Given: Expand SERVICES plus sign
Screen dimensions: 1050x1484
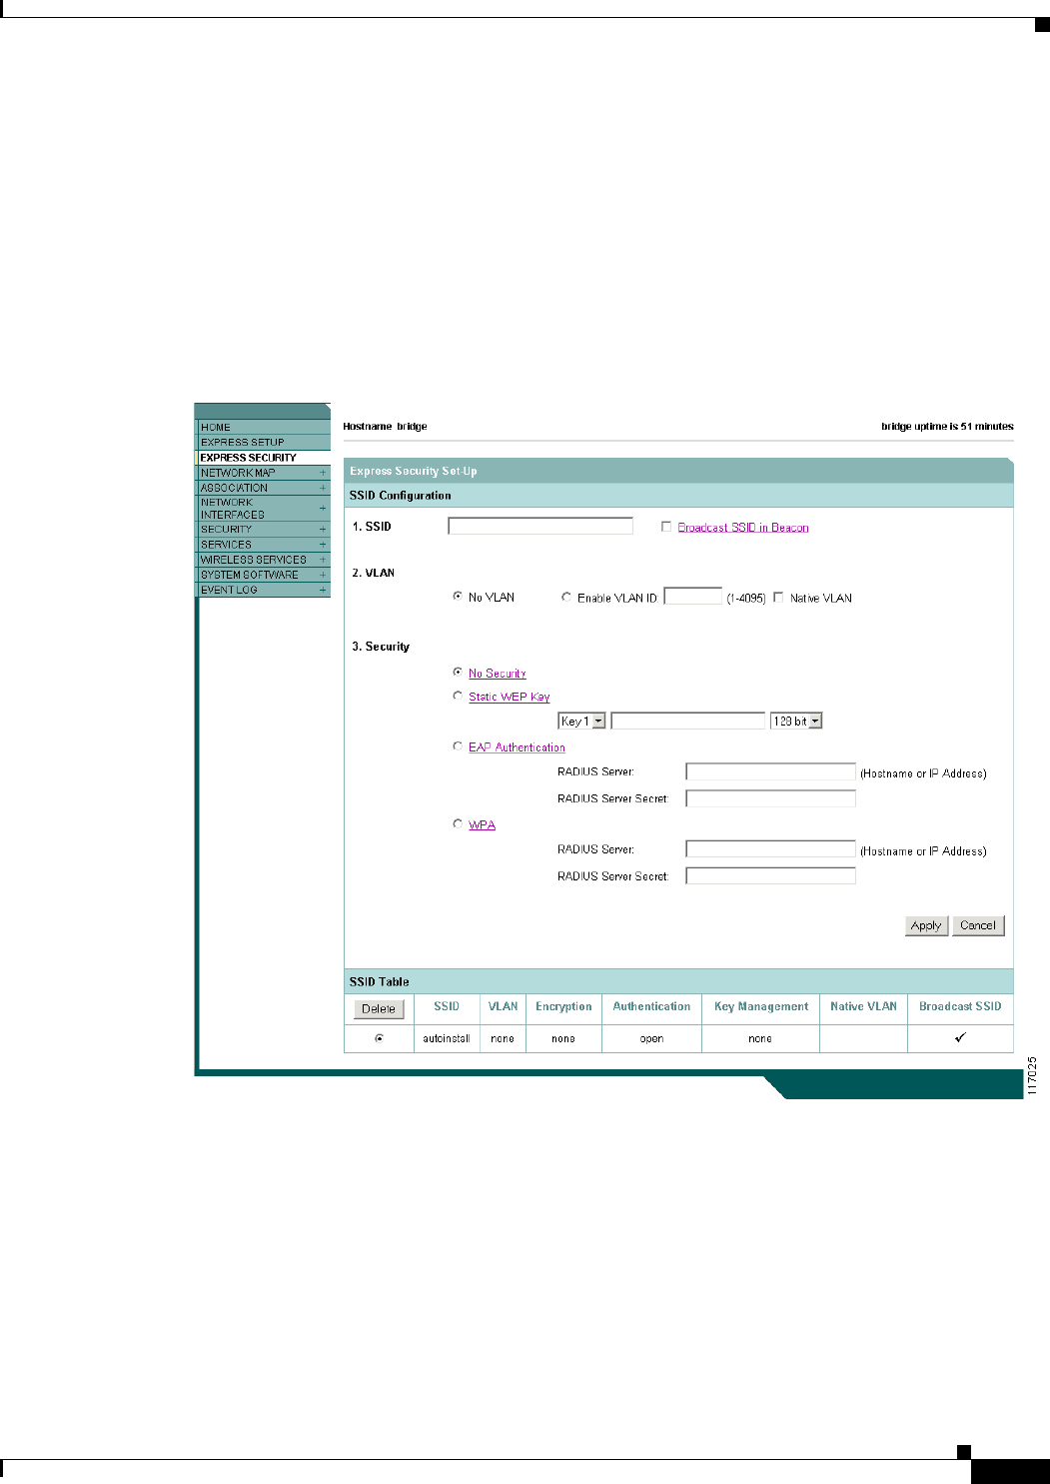Looking at the screenshot, I should 323,545.
